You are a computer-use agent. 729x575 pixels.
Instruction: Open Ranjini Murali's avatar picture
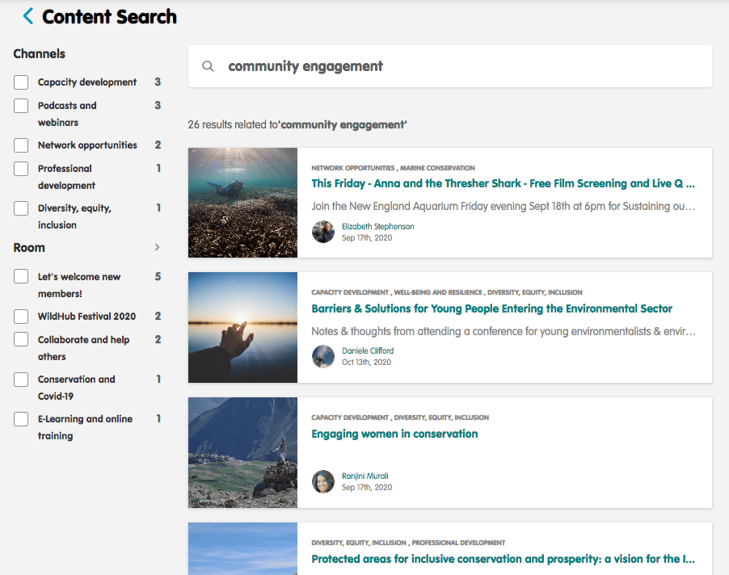tap(323, 481)
